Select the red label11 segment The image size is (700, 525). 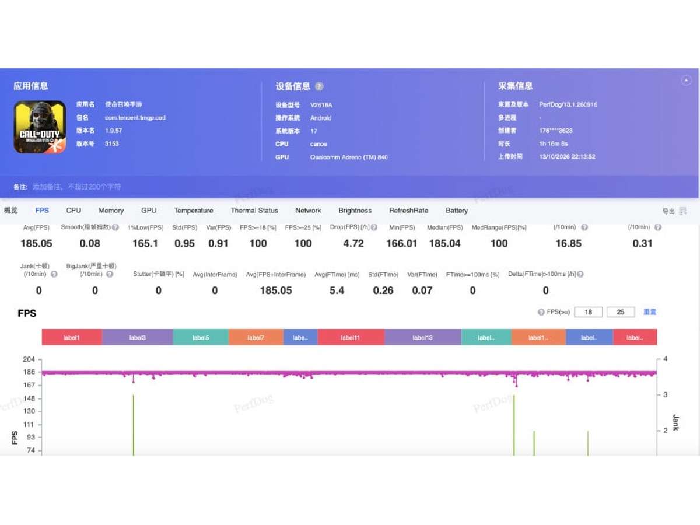(351, 337)
